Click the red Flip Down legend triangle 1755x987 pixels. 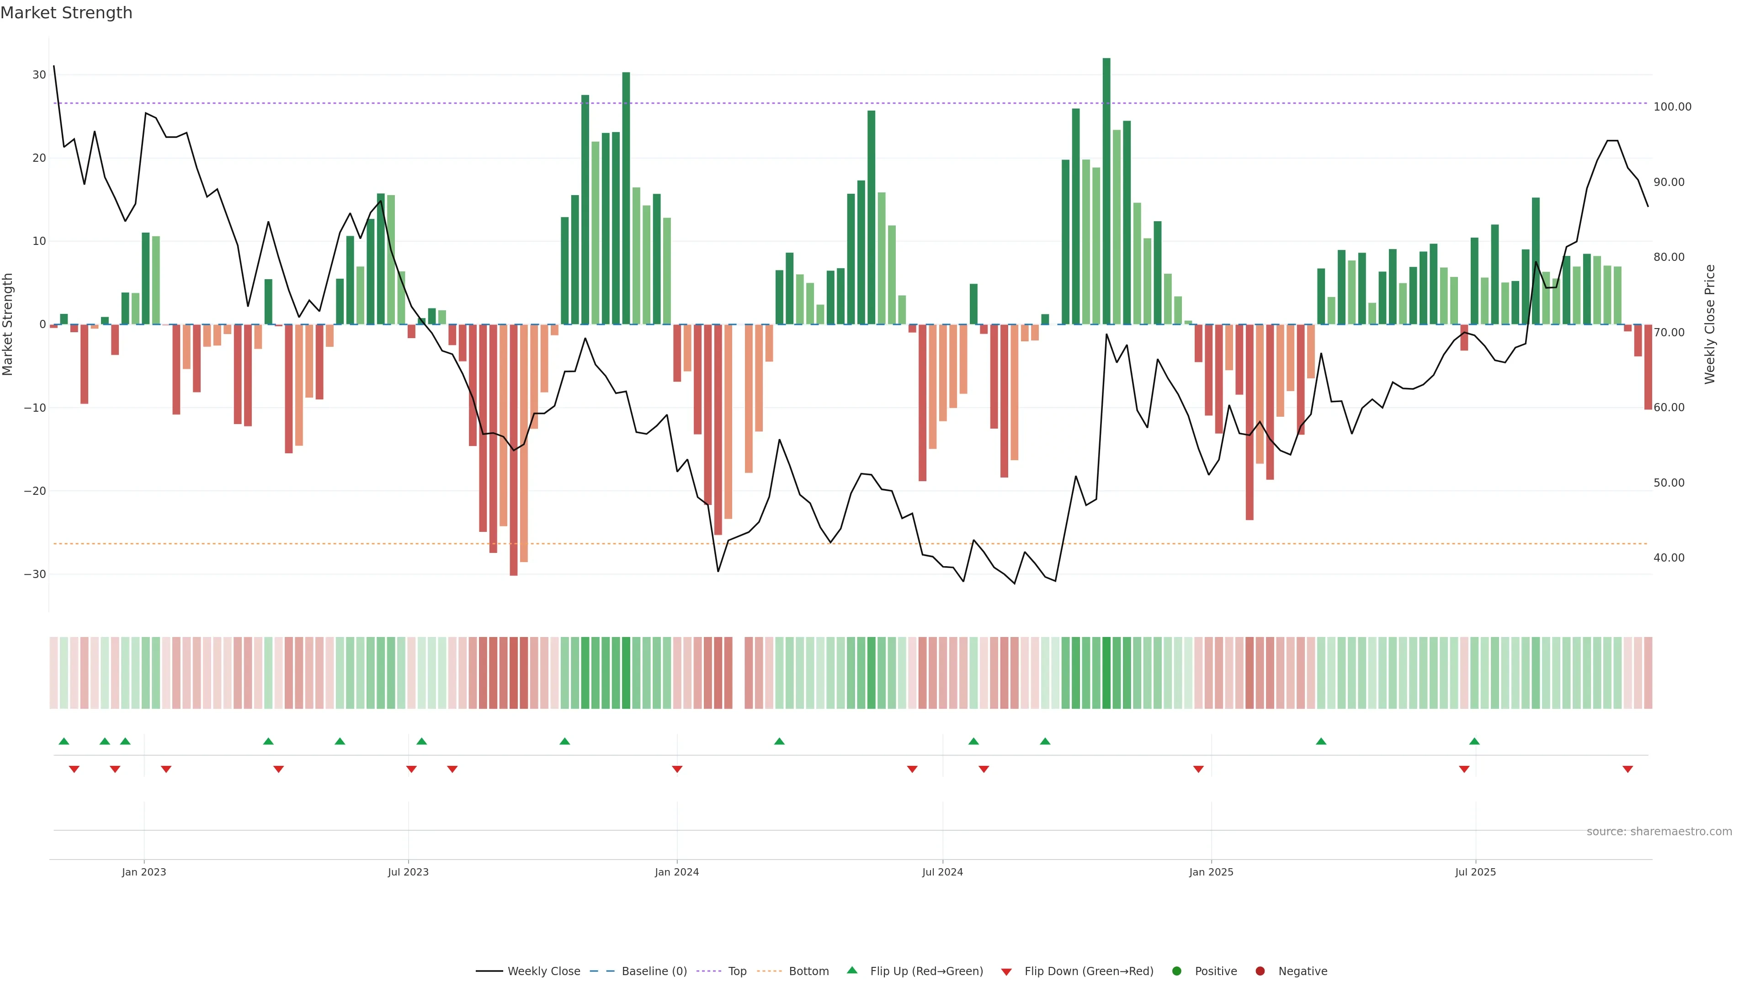[x=1006, y=971]
